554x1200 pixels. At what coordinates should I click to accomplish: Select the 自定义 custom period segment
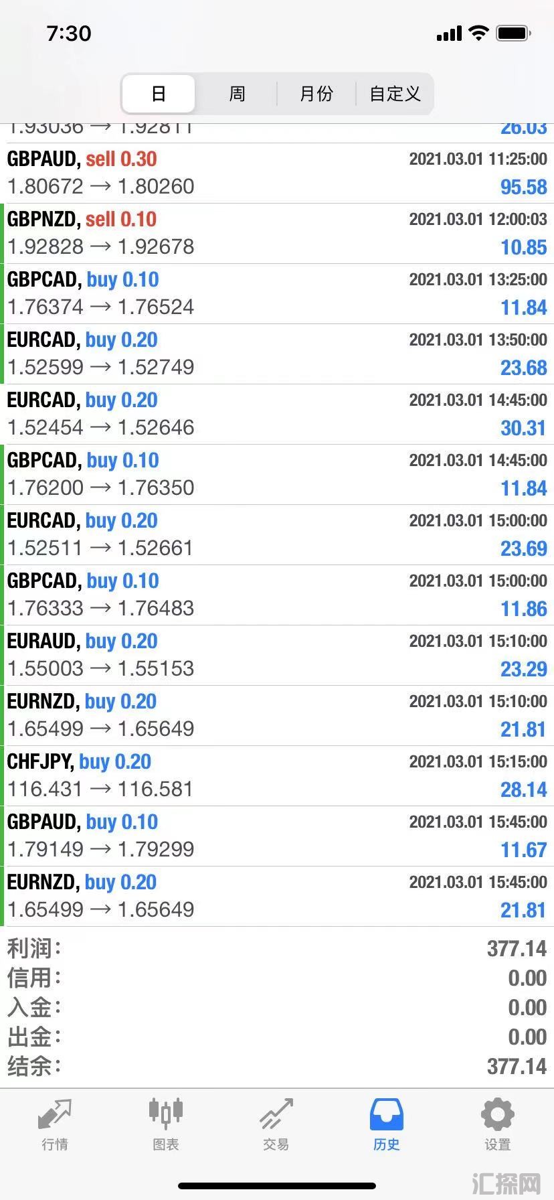[395, 93]
